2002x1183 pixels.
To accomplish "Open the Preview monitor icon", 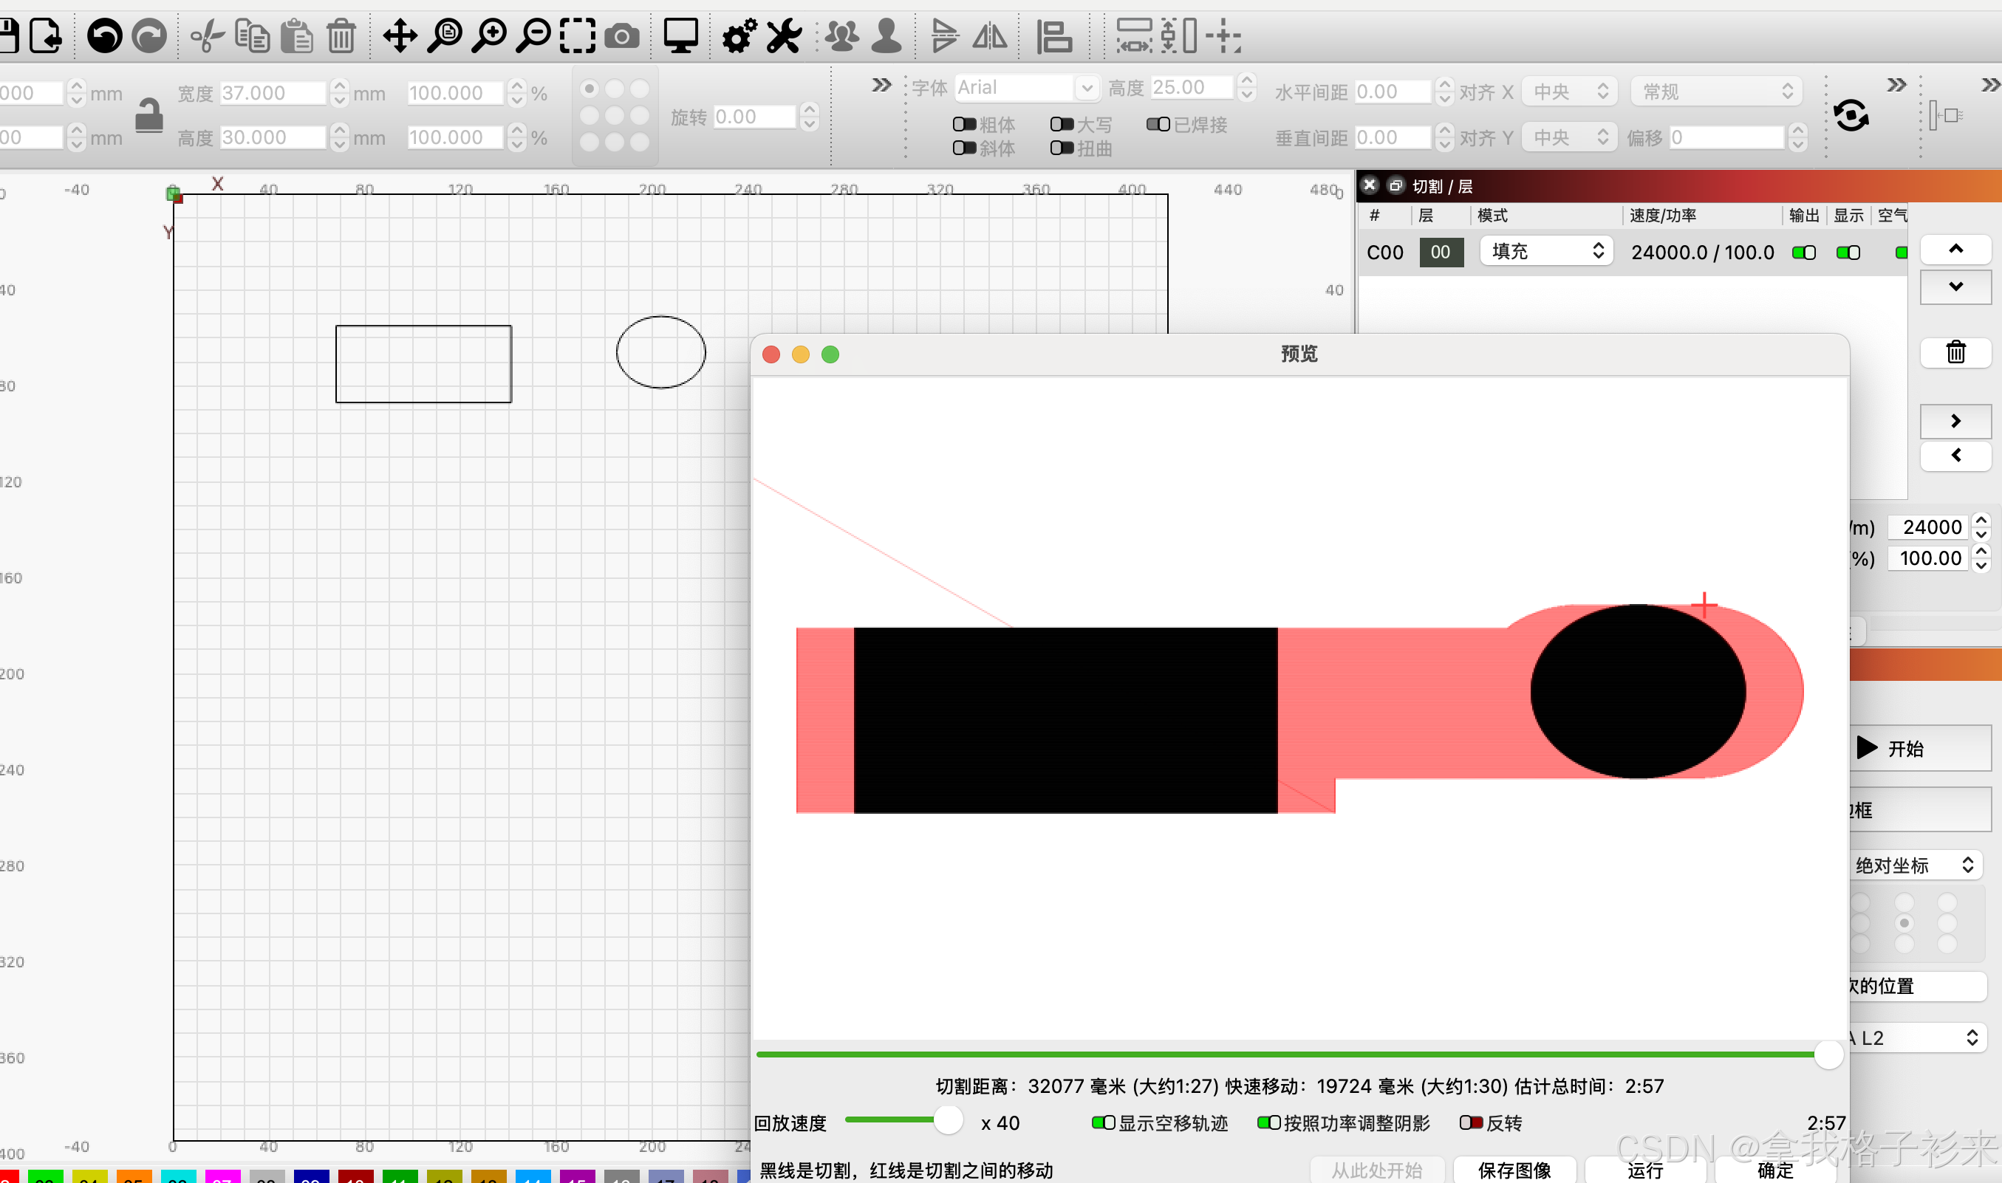I will 680,36.
